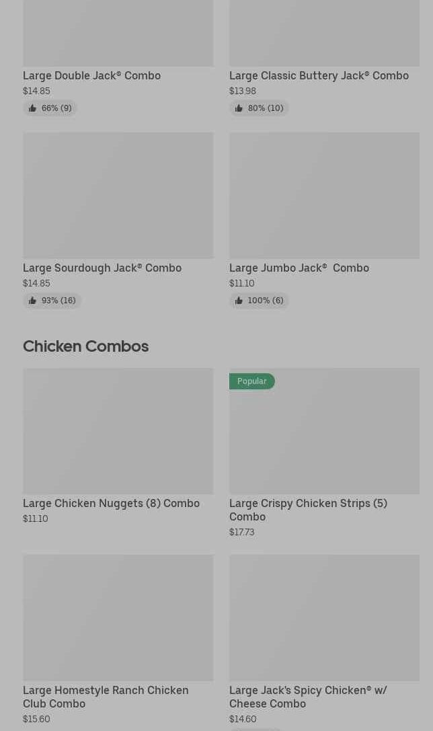Open Large Double Jack Combo title link

coord(91,75)
